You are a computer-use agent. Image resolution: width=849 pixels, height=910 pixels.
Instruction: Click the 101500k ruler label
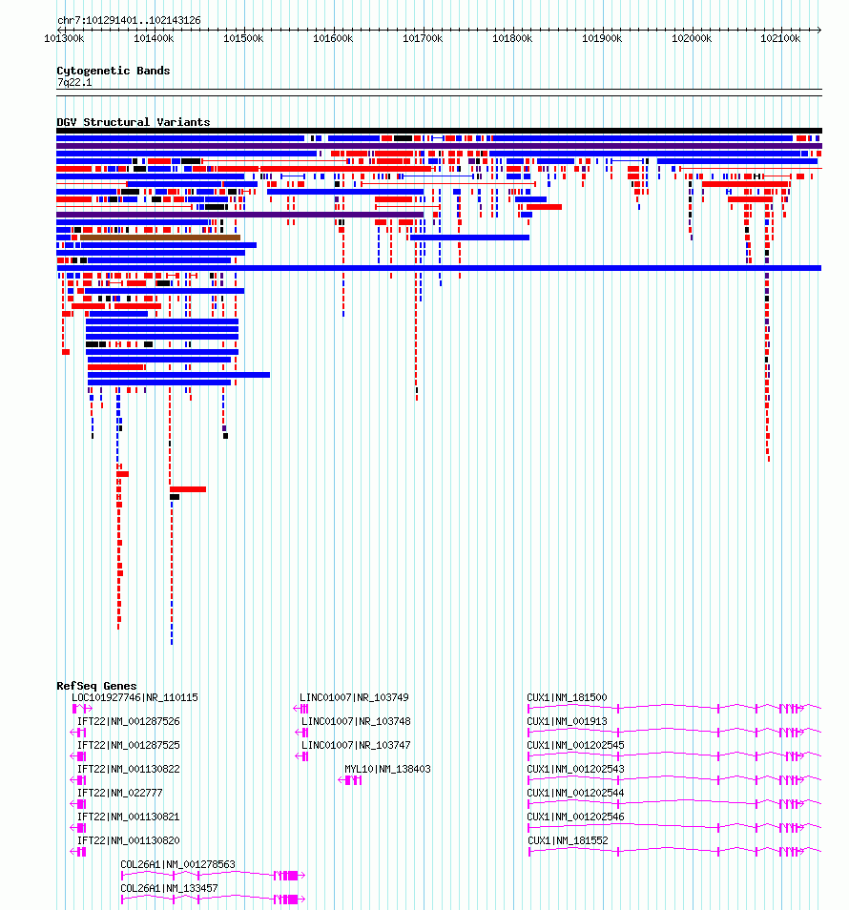click(243, 38)
